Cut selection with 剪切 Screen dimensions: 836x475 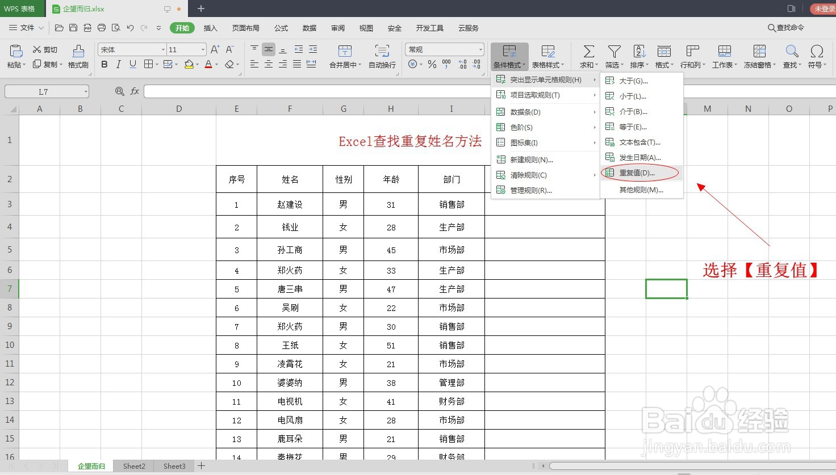pos(45,50)
